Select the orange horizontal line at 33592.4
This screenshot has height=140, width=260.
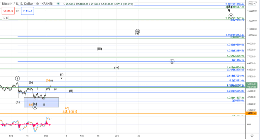[x=130, y=113]
